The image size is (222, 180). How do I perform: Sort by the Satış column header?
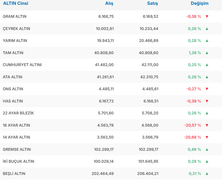153,4
